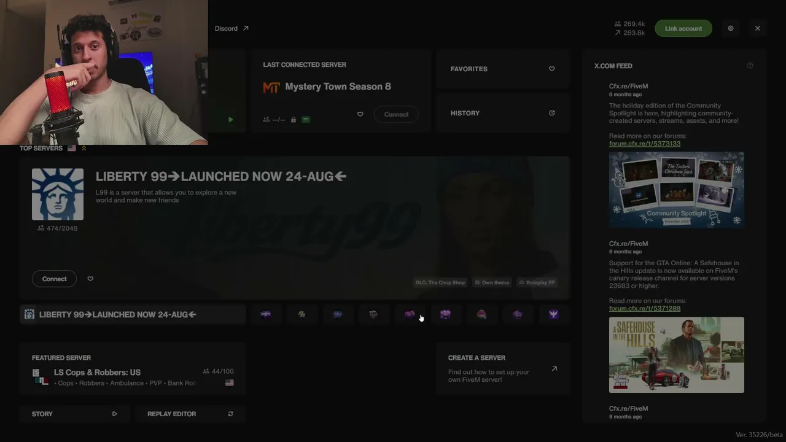Open the settings gear in the header
The image size is (786, 442).
(730, 28)
